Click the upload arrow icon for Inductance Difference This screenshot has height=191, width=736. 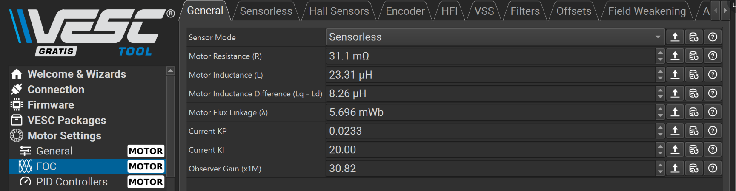[x=675, y=93]
